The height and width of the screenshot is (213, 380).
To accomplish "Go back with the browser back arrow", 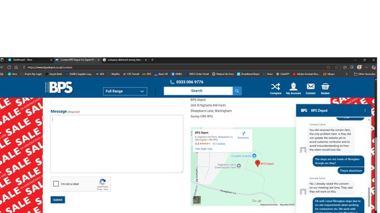I will [x=2, y=67].
